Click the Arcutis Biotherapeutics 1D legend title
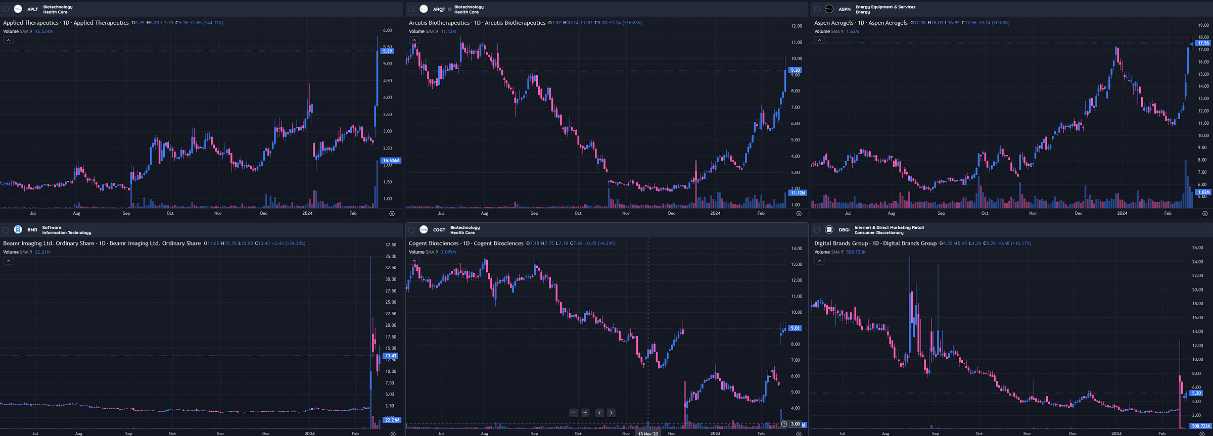The width and height of the screenshot is (1213, 436). [477, 23]
